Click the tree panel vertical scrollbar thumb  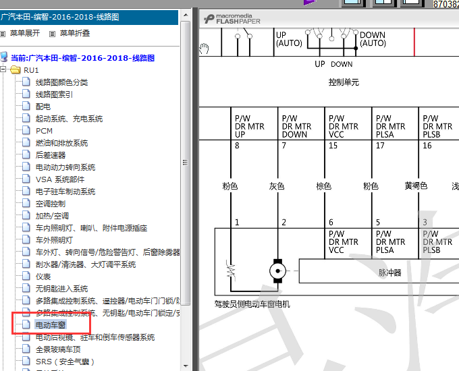click(186, 163)
